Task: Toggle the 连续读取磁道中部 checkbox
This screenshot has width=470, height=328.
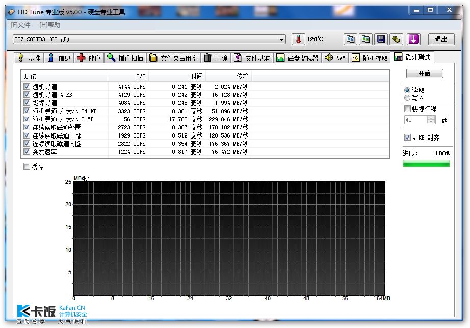Action: click(x=27, y=135)
